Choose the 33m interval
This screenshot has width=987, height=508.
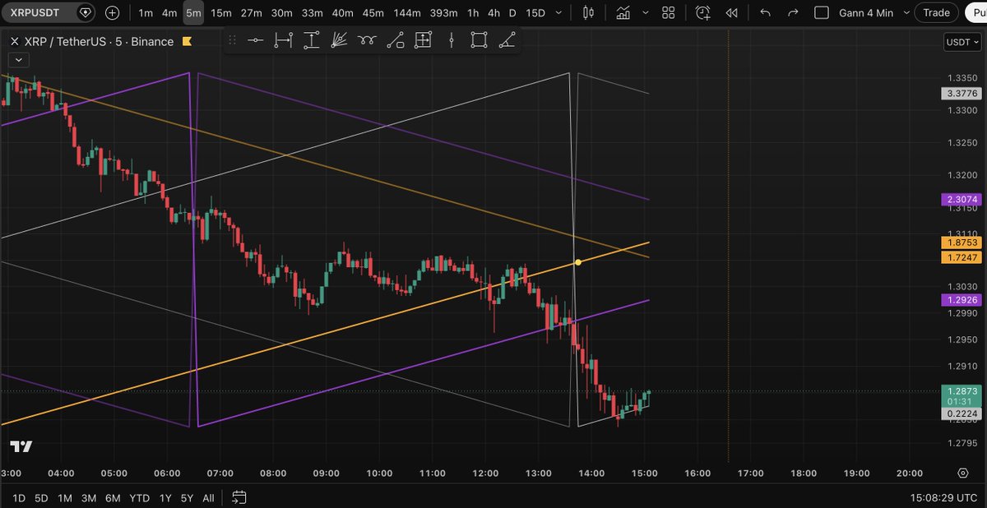(313, 12)
